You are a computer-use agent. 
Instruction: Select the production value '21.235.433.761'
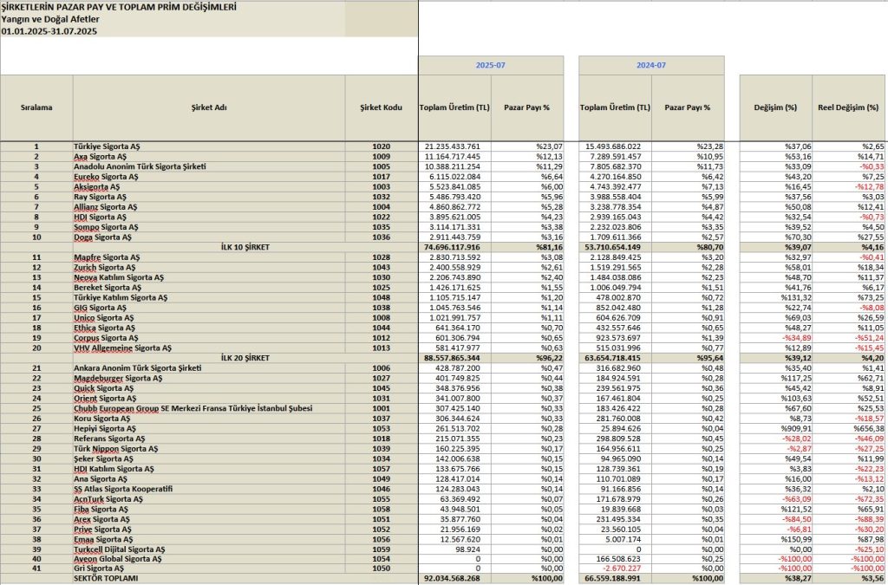coord(454,146)
